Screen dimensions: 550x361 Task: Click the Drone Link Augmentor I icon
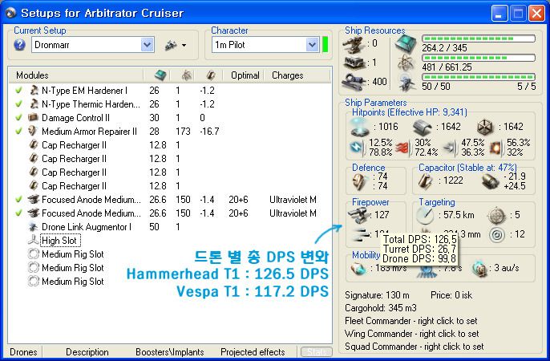pyautogui.click(x=34, y=227)
